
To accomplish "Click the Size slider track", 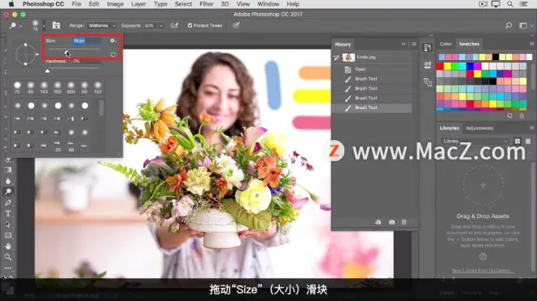I will (x=73, y=49).
